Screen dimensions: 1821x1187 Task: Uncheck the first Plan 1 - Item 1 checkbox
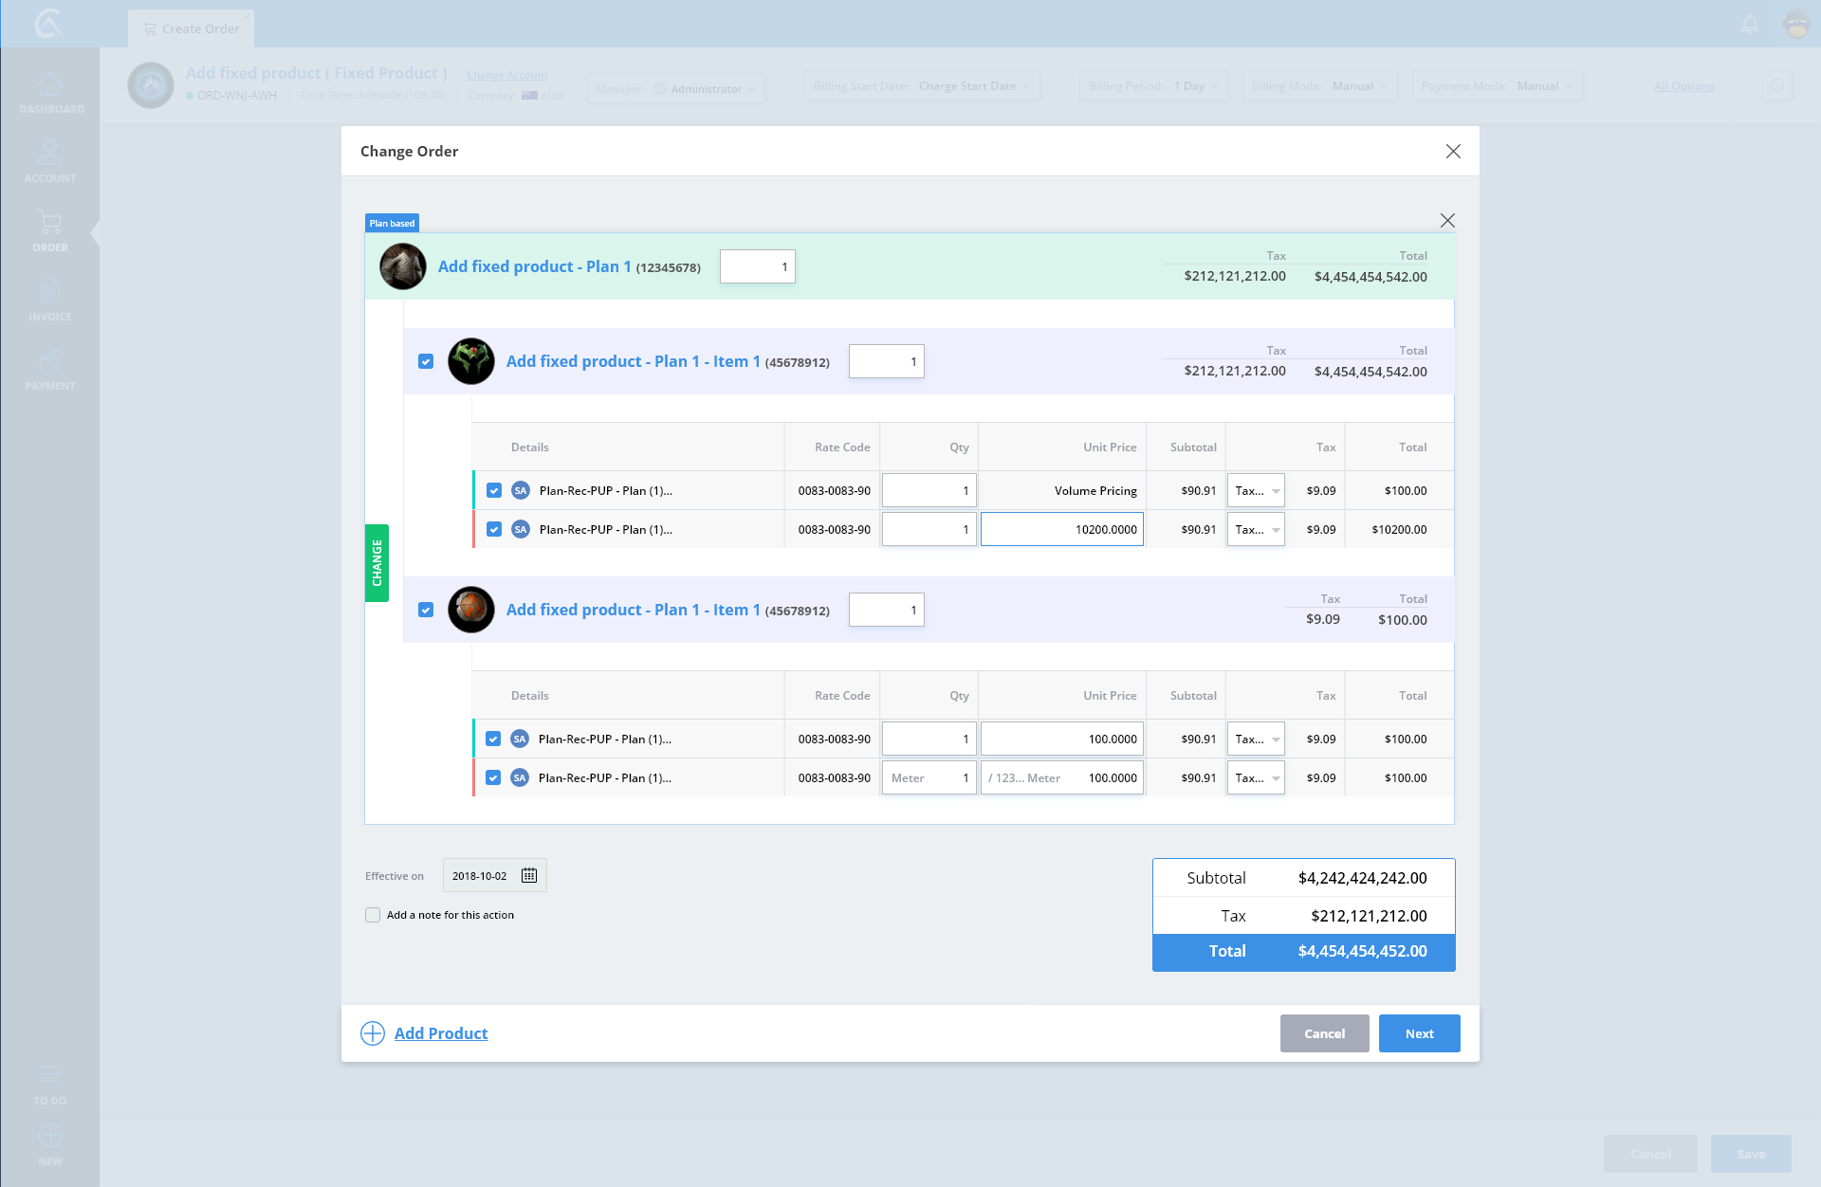(426, 361)
